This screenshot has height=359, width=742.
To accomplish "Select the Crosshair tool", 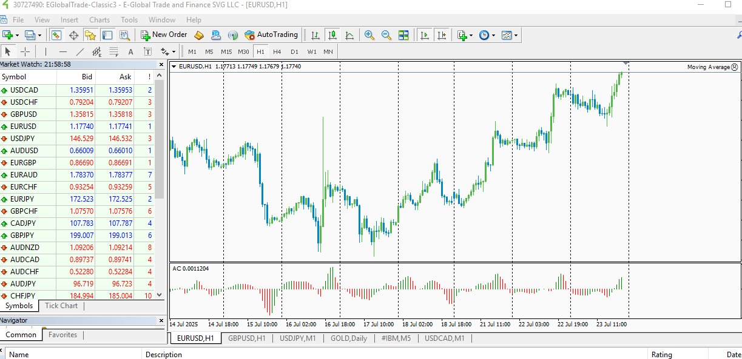I will click(25, 51).
